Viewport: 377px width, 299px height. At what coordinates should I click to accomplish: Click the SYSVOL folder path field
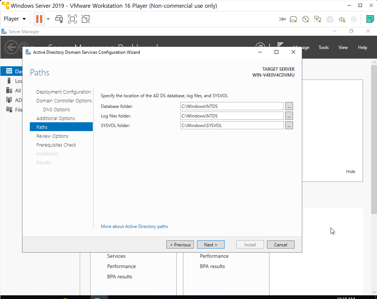[x=232, y=125]
